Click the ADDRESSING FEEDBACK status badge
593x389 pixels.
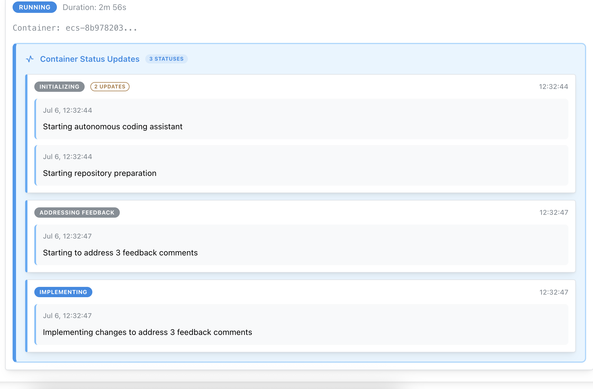pos(77,213)
